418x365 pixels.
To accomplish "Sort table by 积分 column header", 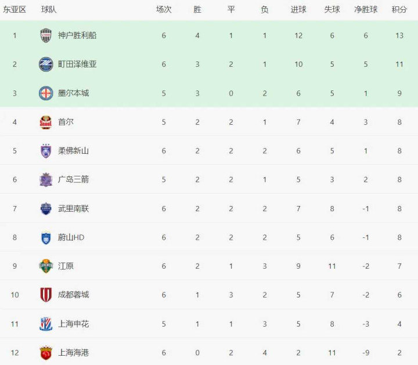I will click(399, 10).
